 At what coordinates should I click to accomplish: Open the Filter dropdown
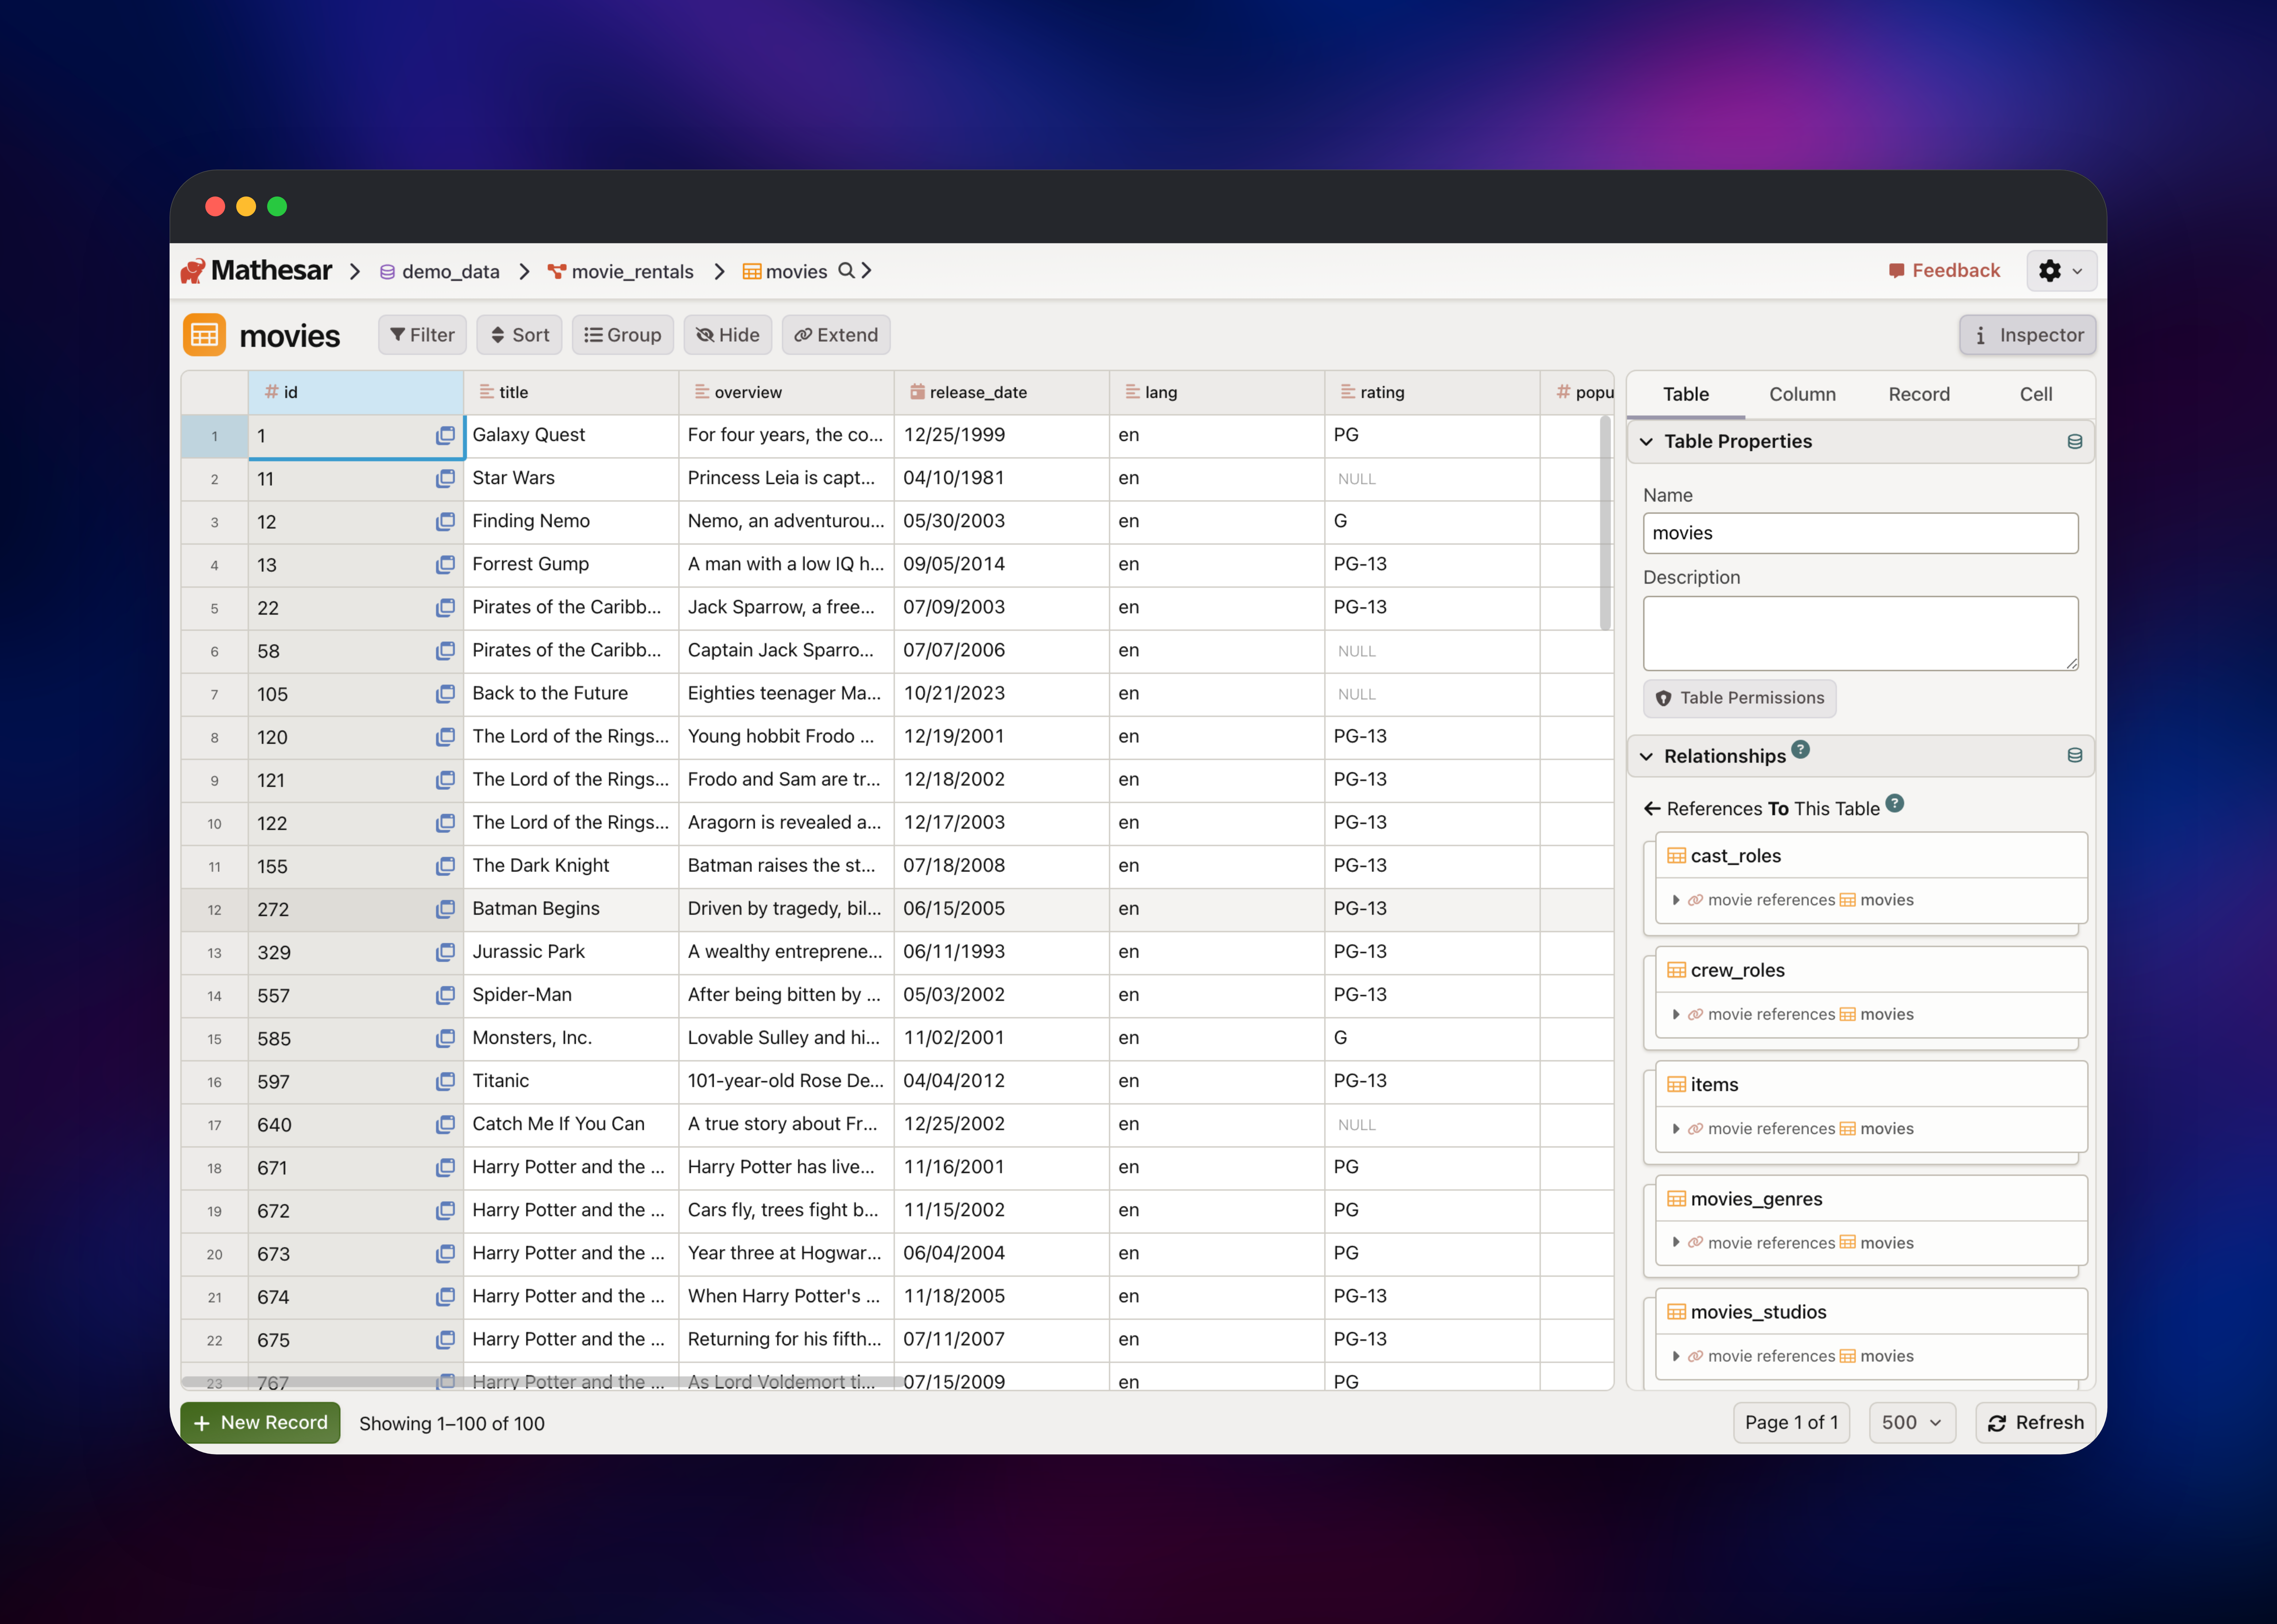(x=422, y=335)
